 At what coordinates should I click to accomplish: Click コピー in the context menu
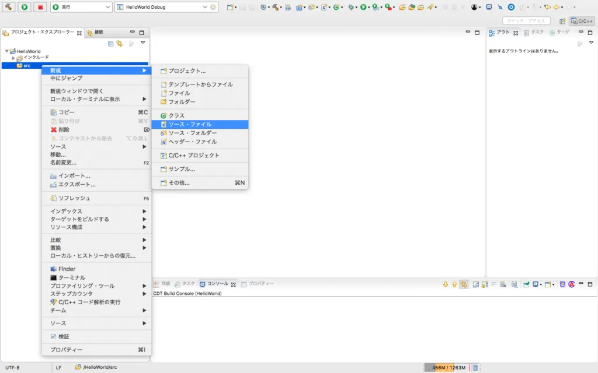tap(97, 112)
